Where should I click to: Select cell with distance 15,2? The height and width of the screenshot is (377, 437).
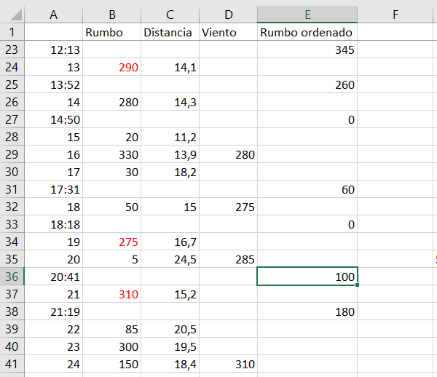click(170, 294)
